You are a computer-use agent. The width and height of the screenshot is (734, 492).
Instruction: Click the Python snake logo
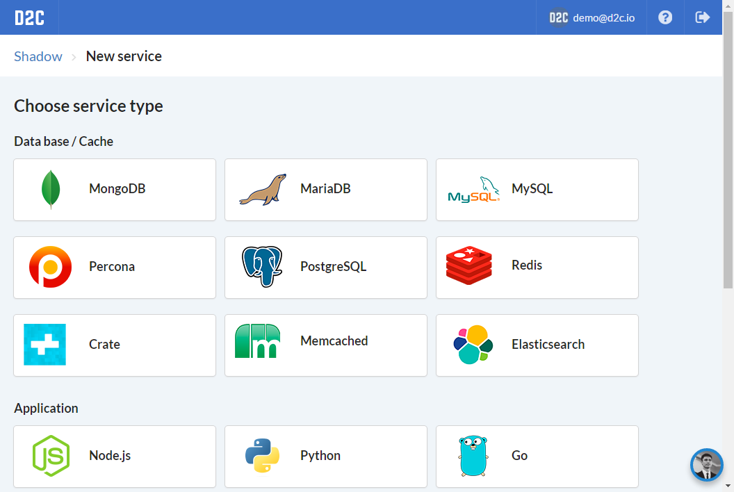tap(262, 456)
